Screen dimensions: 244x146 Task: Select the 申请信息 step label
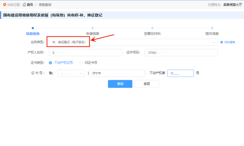(x=93, y=34)
